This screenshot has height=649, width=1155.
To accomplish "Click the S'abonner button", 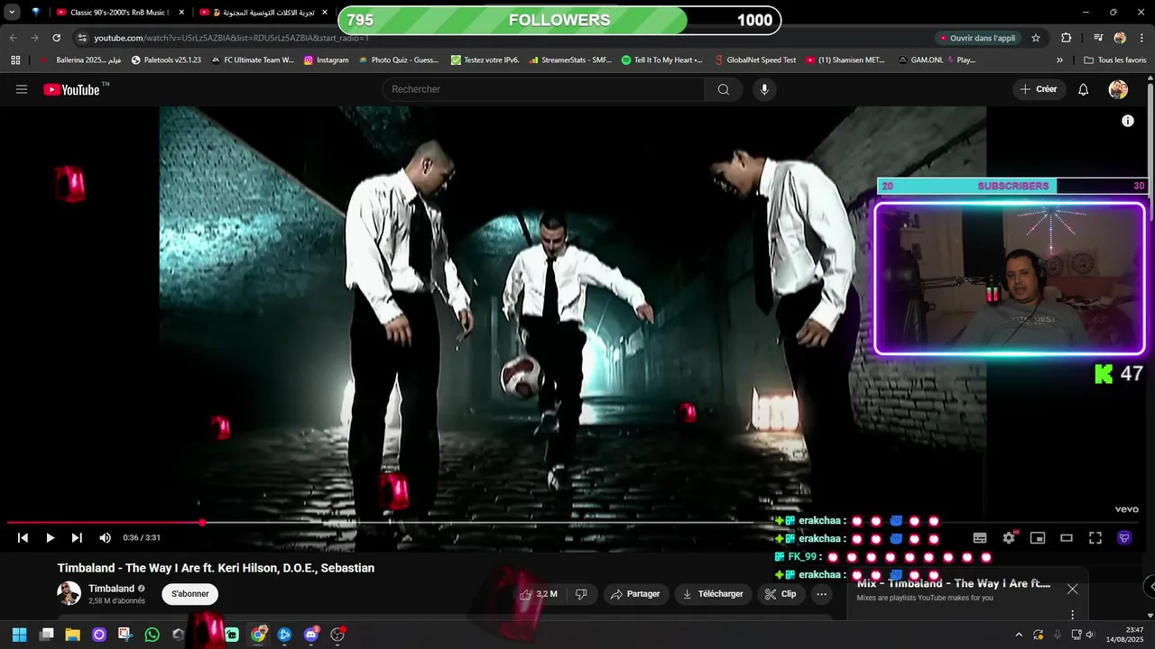I will click(189, 594).
